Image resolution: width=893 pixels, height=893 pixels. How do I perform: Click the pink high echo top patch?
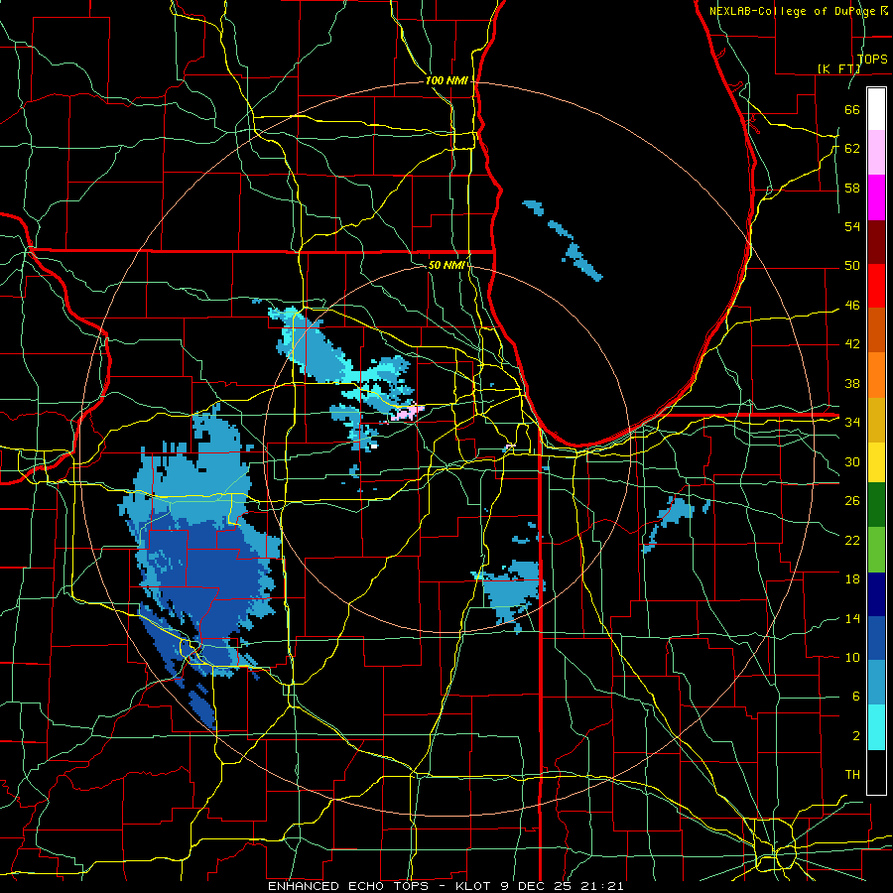coord(408,413)
